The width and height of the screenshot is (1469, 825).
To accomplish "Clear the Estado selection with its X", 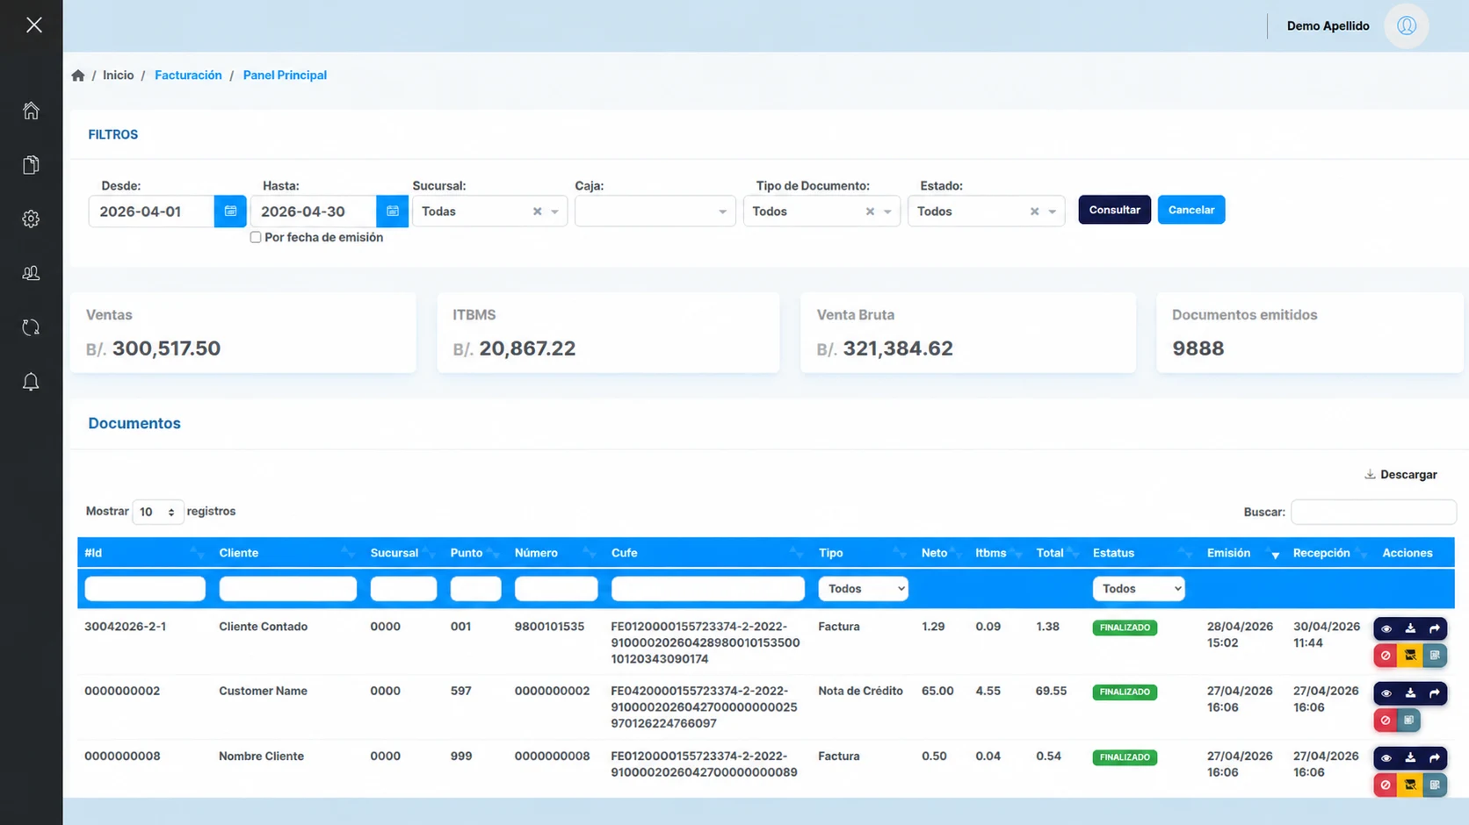I will [1034, 212].
